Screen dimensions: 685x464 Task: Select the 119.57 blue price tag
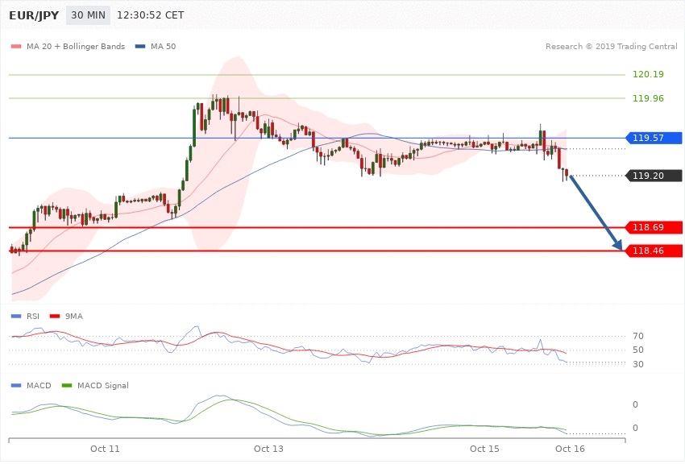click(653, 138)
